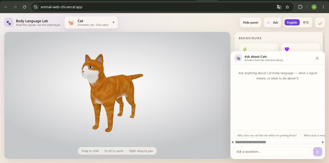Reload the page with refresh icon
Viewport: 329px width, 163px height.
tap(24, 7)
